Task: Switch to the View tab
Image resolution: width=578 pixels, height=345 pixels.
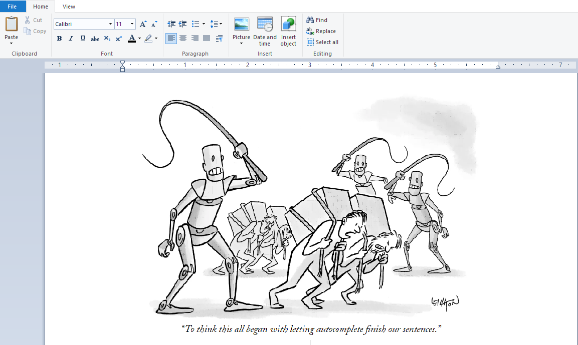Action: pos(69,7)
